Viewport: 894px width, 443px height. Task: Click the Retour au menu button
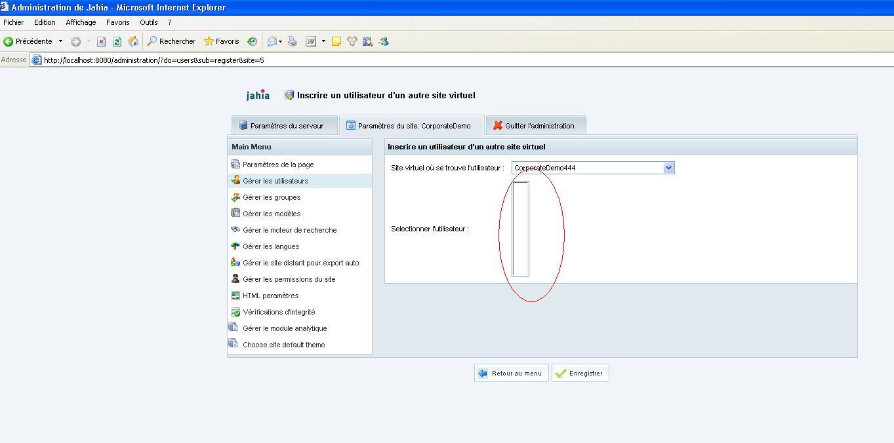(512, 374)
